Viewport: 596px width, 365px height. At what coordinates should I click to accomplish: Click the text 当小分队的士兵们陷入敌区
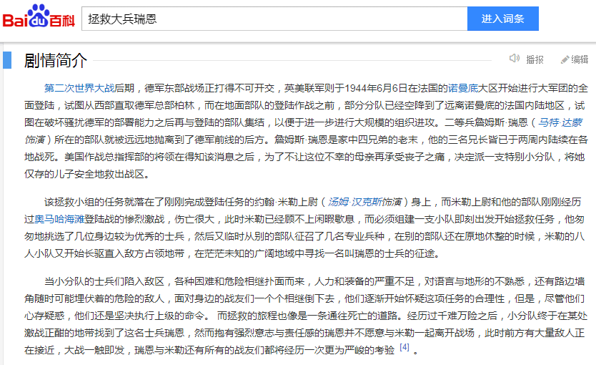[x=104, y=282]
